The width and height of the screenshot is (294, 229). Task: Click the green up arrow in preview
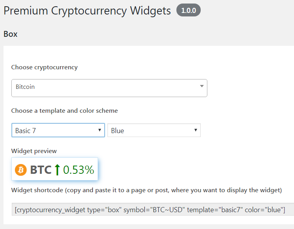[x=57, y=169]
